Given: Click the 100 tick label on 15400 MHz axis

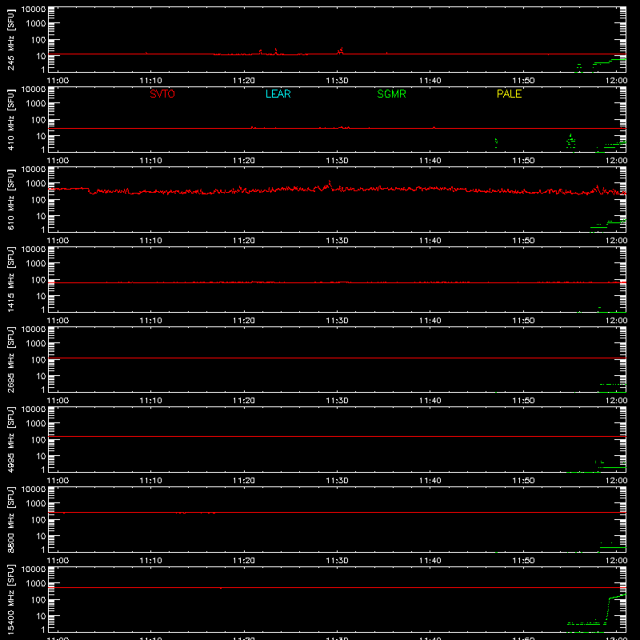Looking at the screenshot, I should 38,600.
